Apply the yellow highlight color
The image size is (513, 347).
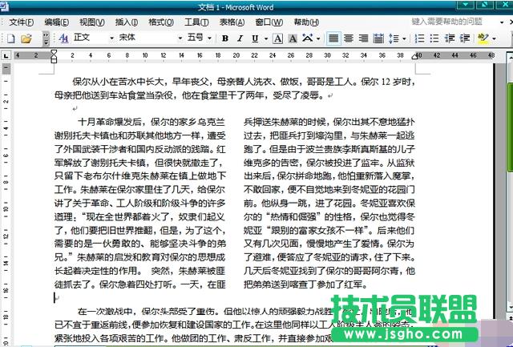(x=482, y=38)
